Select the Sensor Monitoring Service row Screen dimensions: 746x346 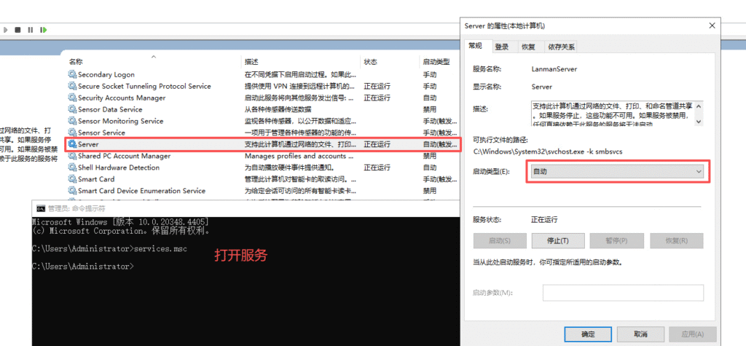120,121
